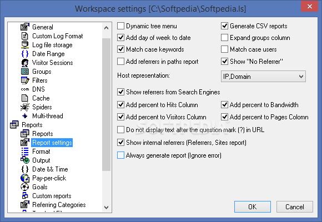The width and height of the screenshot is (322, 222).
Task: Click the Visitor Sessions head icon
Action: pyautogui.click(x=25, y=63)
